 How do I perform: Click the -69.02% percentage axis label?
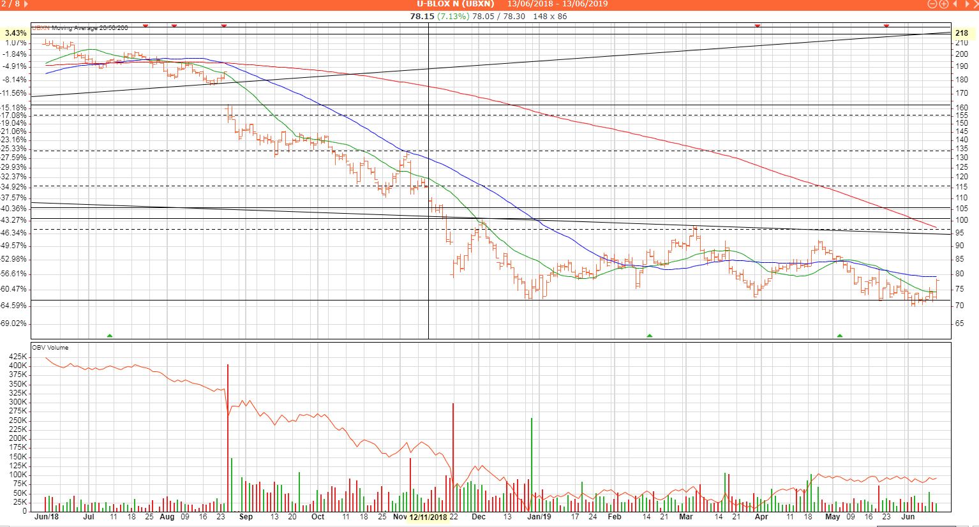point(14,323)
